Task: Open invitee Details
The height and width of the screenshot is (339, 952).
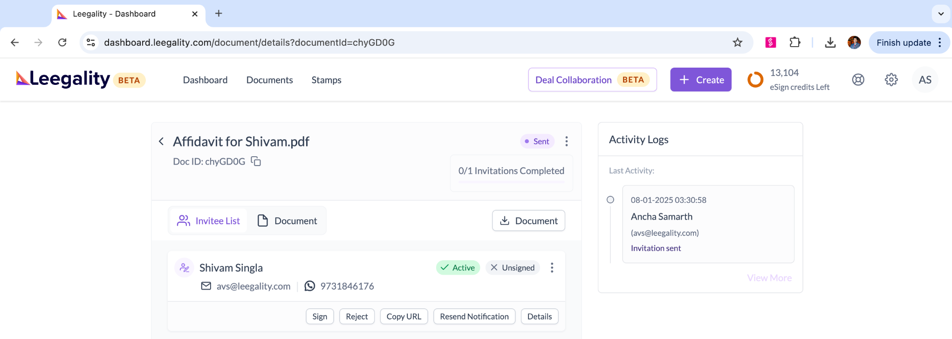Action: (x=540, y=317)
